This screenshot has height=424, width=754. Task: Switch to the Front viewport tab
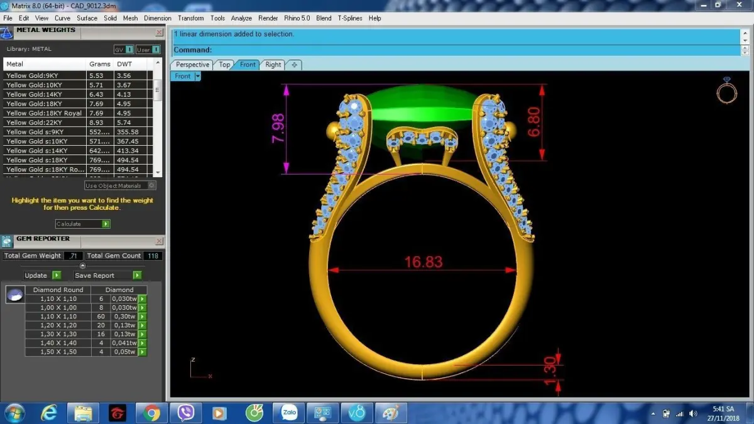[248, 65]
